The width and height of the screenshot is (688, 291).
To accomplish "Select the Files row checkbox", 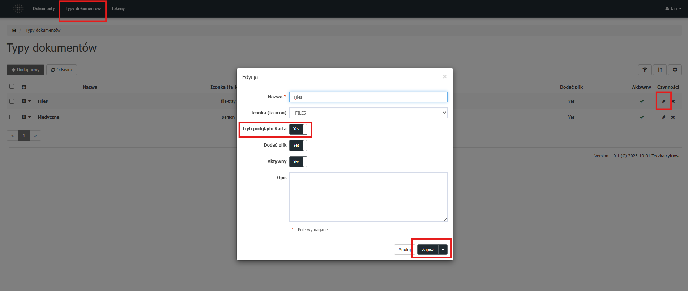I will pos(12,101).
